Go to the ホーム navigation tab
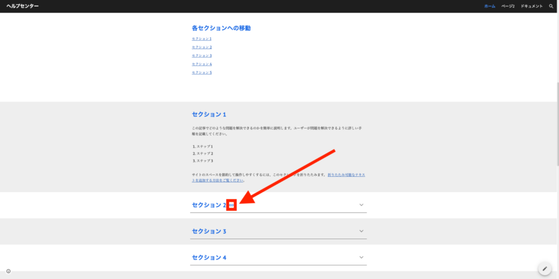This screenshot has height=279, width=559. pos(490,6)
